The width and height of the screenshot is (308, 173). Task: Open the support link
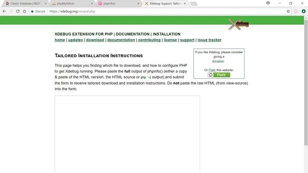(187, 40)
